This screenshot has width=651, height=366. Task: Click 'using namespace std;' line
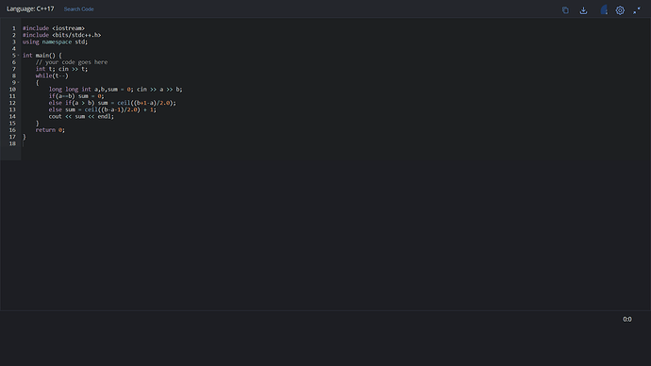[56, 42]
